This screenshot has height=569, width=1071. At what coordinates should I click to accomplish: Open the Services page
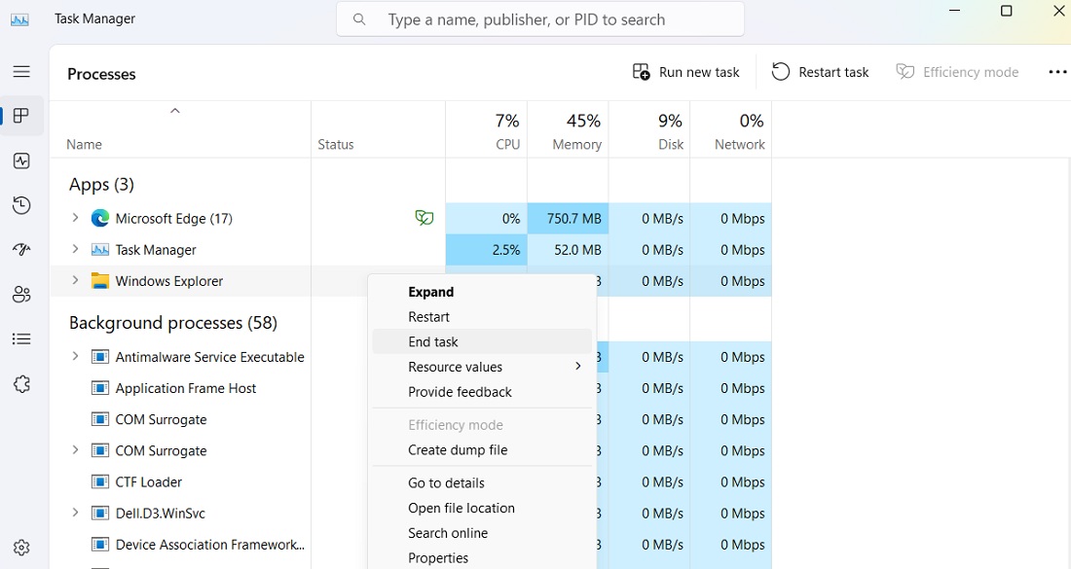point(21,383)
